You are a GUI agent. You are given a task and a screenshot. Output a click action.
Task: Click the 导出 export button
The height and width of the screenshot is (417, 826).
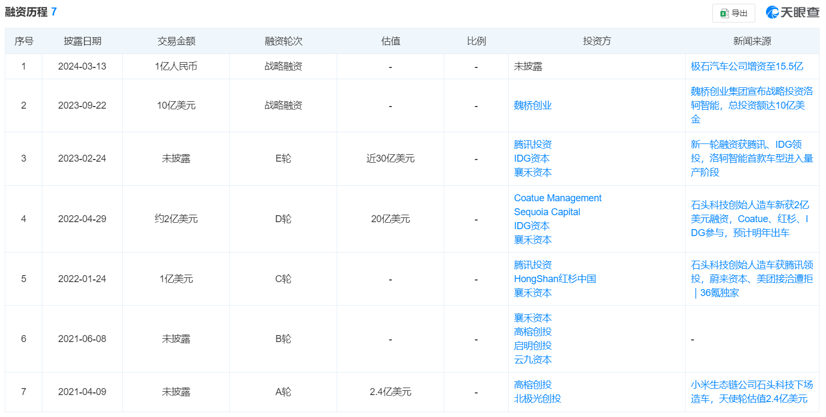click(733, 13)
